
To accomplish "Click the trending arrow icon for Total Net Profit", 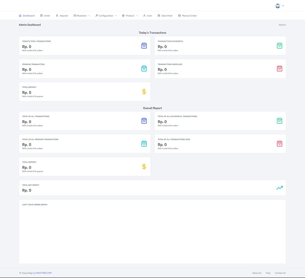I will click(279, 188).
